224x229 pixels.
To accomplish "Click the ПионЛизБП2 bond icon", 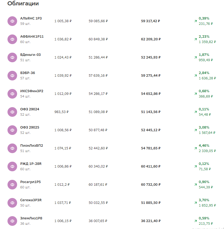I will [12, 148].
